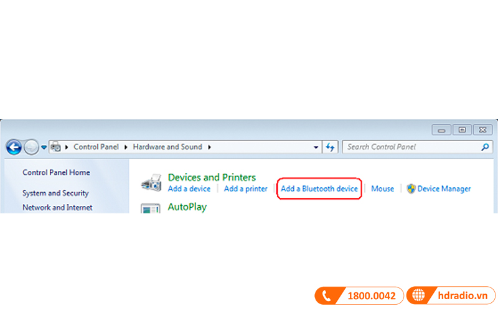Image resolution: width=498 pixels, height=311 pixels.
Task: Click the shield icon beside Device Manager
Action: pos(411,188)
